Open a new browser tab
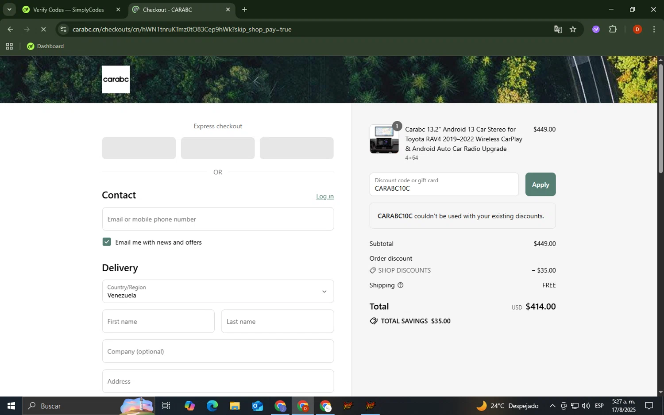This screenshot has height=415, width=664. pos(244,10)
